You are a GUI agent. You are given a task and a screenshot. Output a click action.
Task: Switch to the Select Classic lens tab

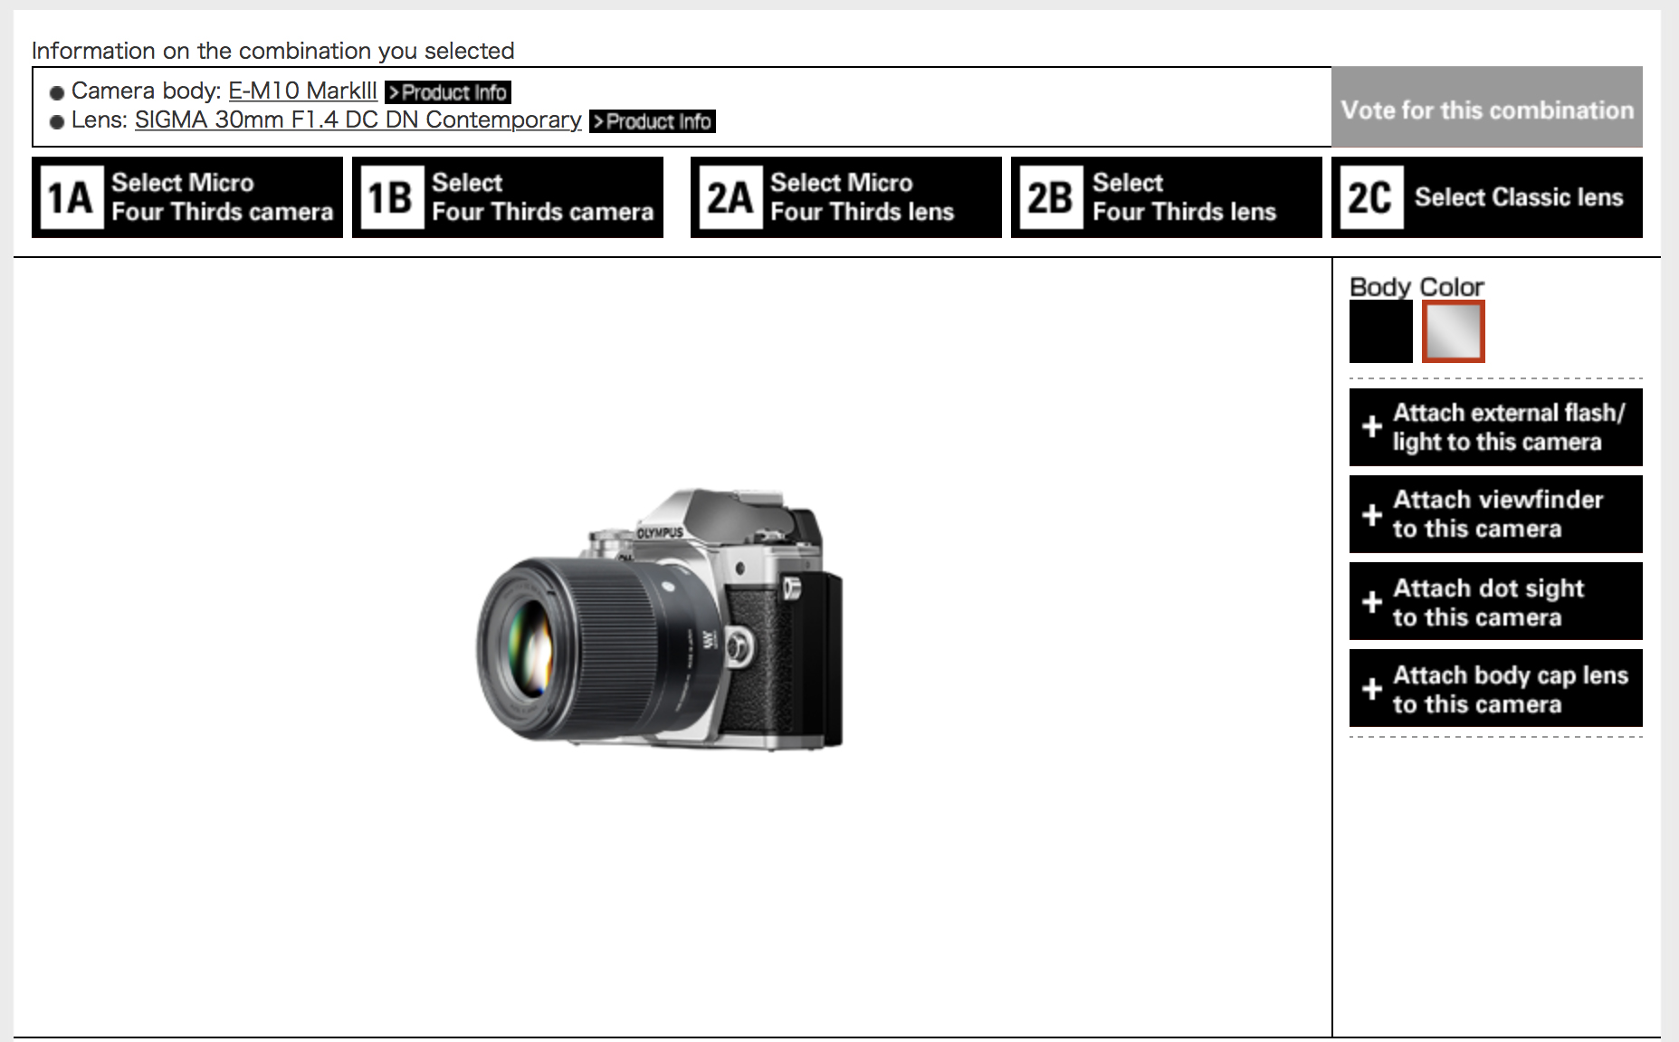point(1487,196)
